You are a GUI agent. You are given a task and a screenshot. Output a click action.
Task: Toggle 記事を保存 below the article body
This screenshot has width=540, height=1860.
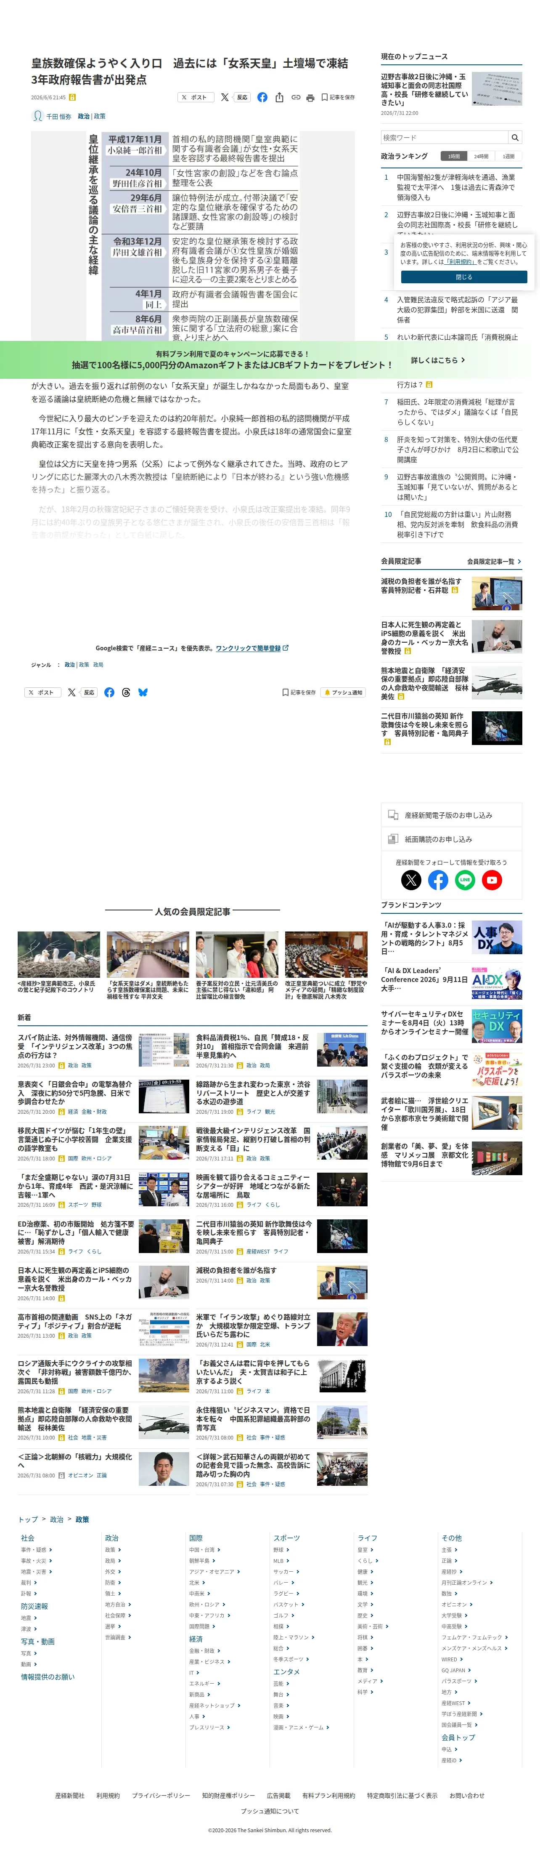click(299, 692)
